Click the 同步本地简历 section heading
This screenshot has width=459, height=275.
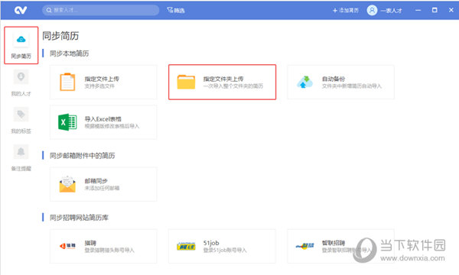point(69,53)
